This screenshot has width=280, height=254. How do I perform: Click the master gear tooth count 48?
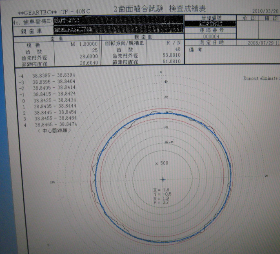(x=178, y=49)
